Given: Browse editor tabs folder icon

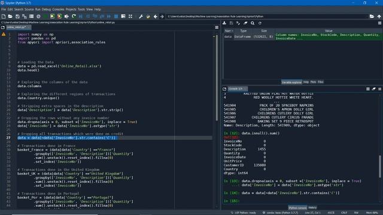Looking at the screenshot, I should click(x=3, y=27).
